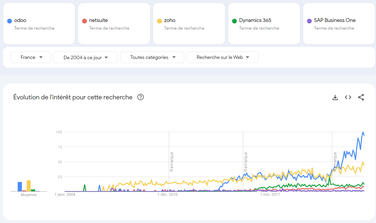376x223 pixels.
Task: Click the '1 déc. 2010' axis label
Action: 167,194
